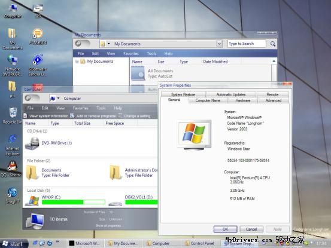Click the CD Drive (1) group header

click(x=37, y=131)
